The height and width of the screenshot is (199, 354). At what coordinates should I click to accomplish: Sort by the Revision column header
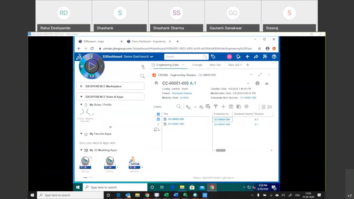(259, 114)
